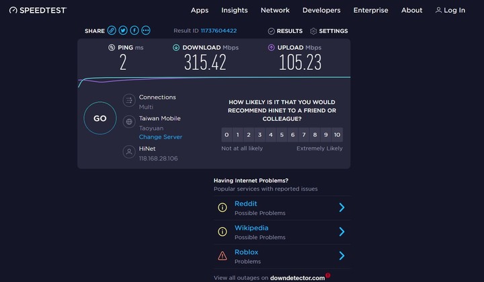Click the upload value 105.23

pos(300,62)
